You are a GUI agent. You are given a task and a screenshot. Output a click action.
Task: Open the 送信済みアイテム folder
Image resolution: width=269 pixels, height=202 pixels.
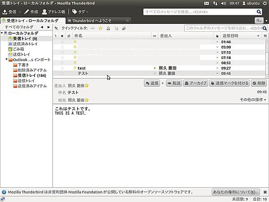pyautogui.click(x=30, y=86)
